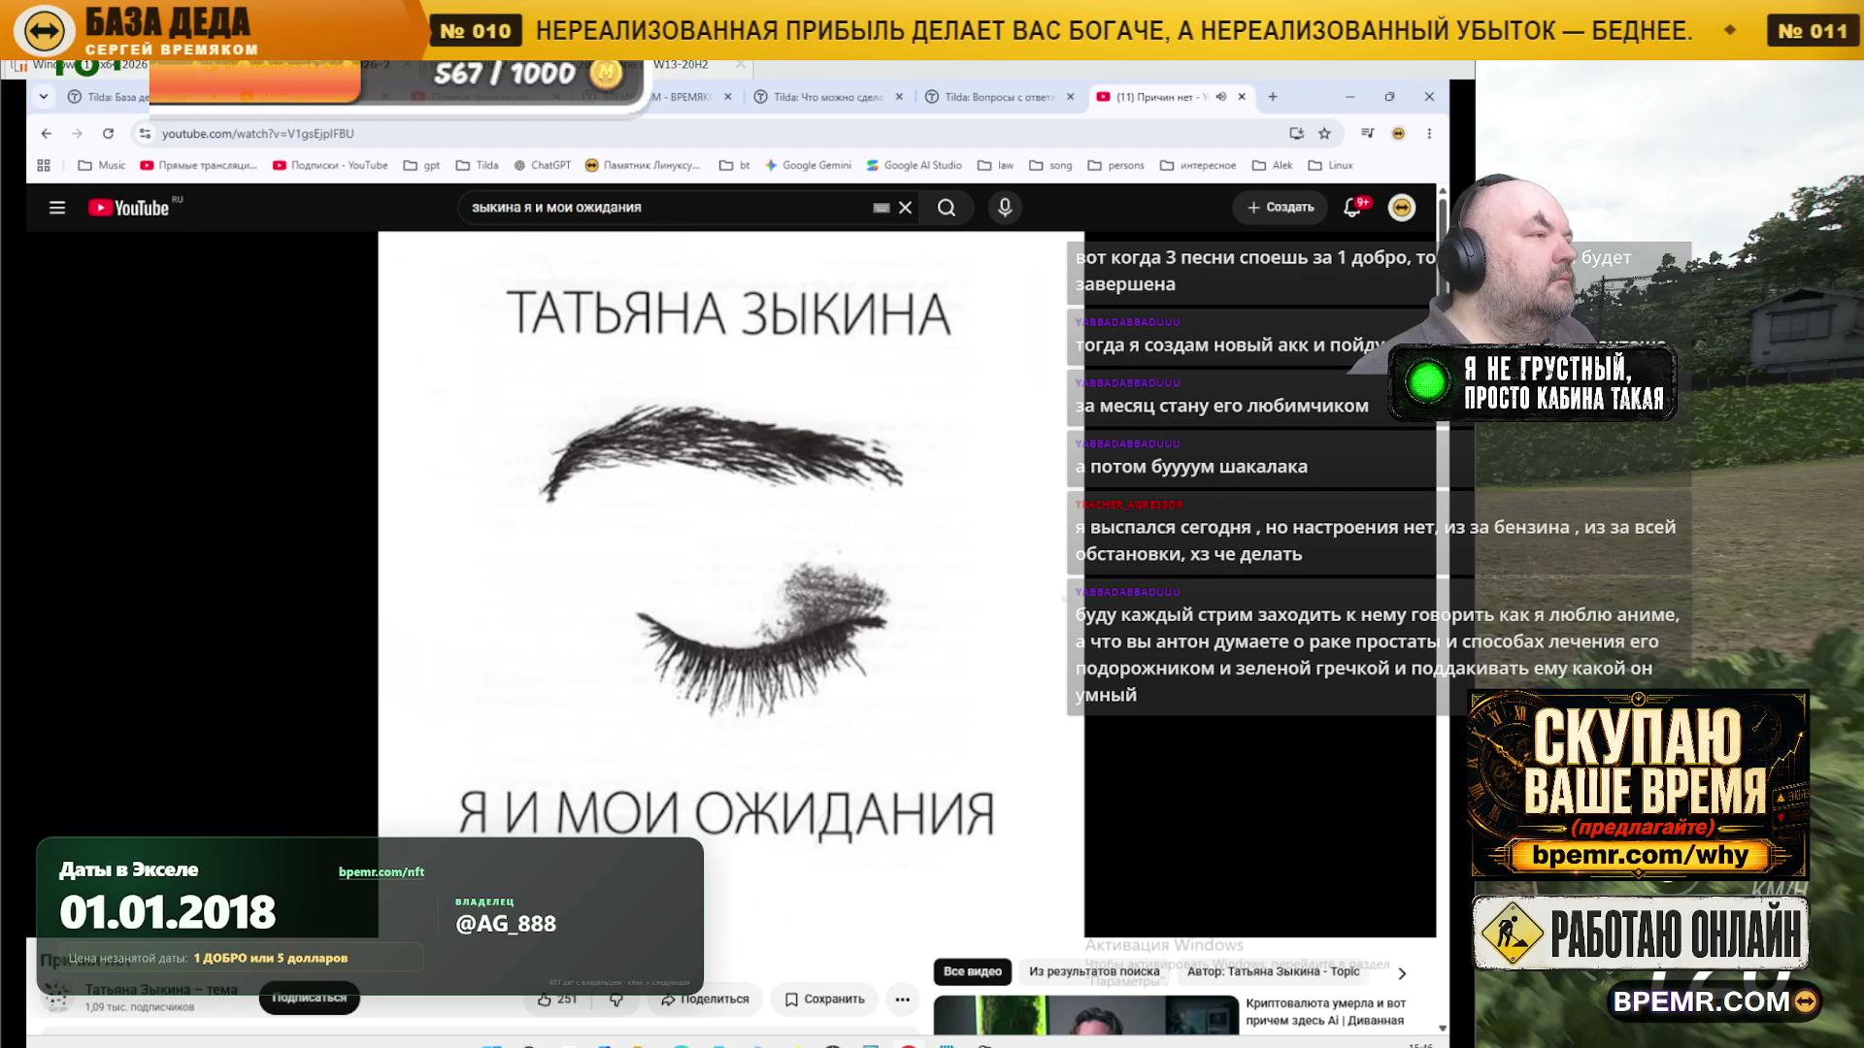Open the Music bookmarks folder

point(102,166)
